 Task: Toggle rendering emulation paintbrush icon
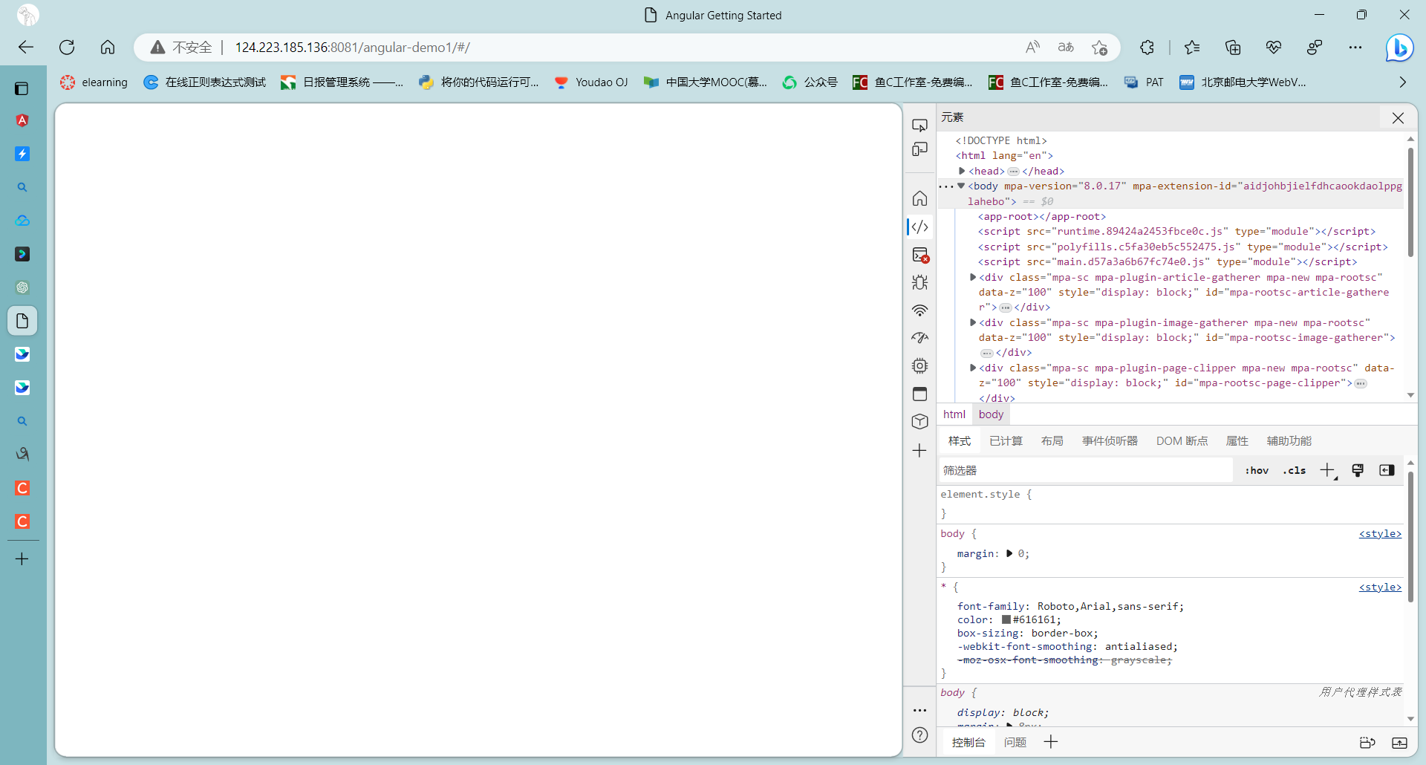pyautogui.click(x=1358, y=470)
